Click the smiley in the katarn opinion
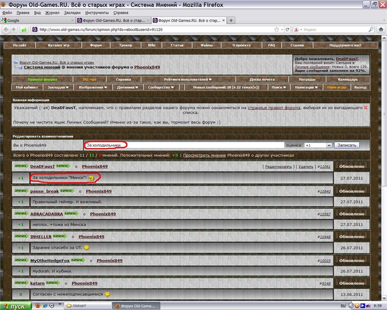The image size is (387, 310). point(107,294)
